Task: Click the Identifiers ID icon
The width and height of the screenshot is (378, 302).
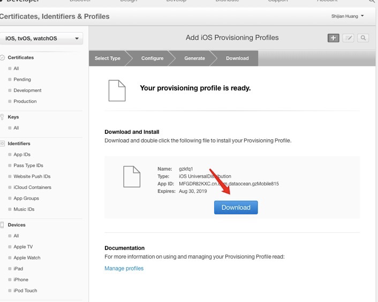Action: pyautogui.click(x=3, y=144)
